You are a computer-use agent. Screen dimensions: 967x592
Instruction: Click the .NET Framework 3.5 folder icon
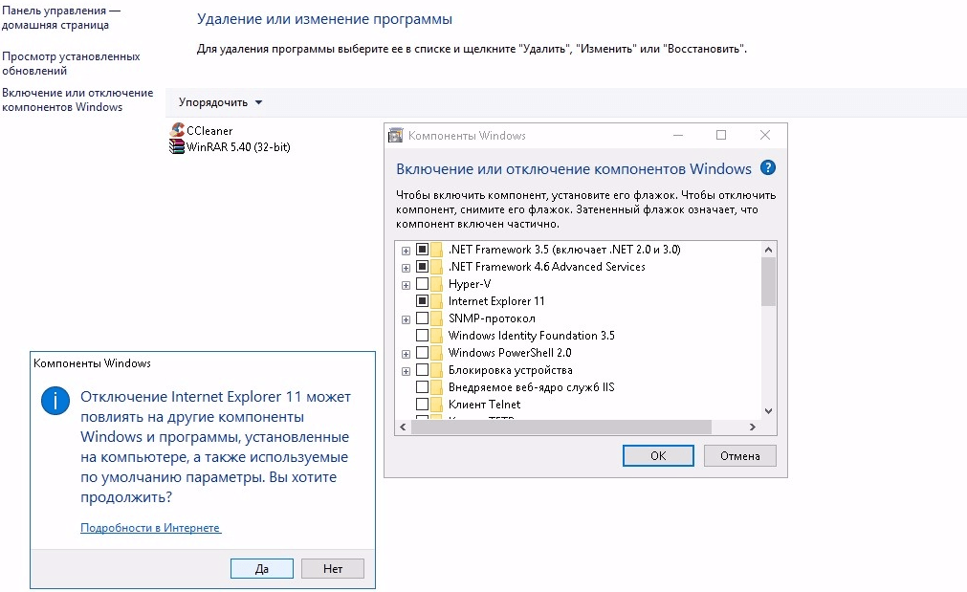[436, 250]
